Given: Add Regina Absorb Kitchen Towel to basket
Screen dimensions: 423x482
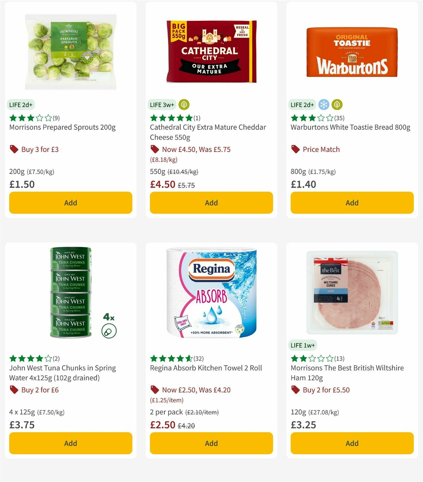Looking at the screenshot, I should pos(211,443).
